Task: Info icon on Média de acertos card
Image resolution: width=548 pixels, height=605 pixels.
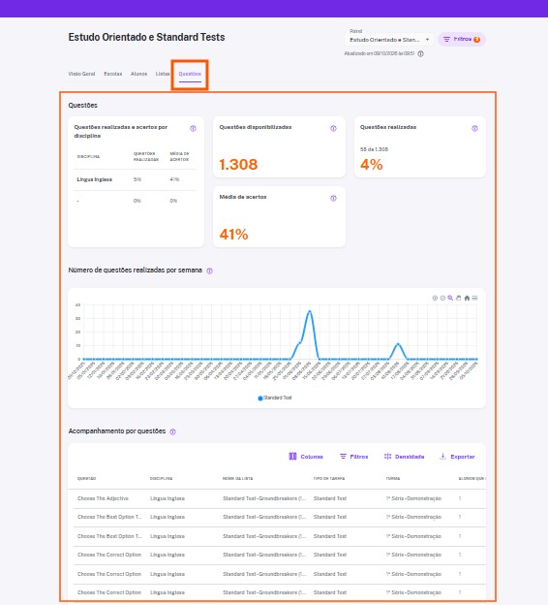Action: tap(333, 199)
